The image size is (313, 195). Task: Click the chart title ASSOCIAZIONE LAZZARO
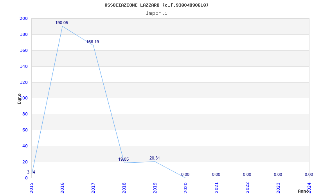tap(156, 5)
